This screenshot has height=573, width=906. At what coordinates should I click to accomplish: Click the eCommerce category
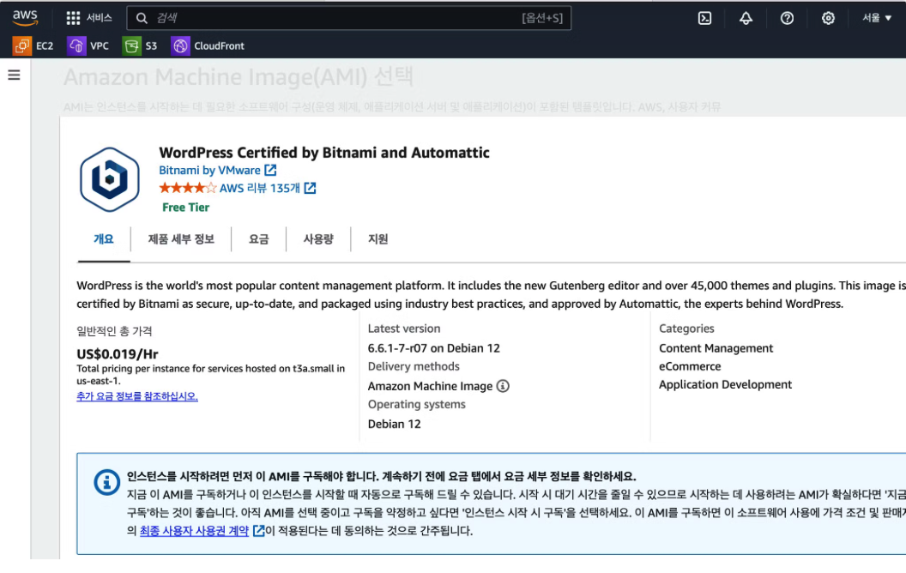click(x=690, y=367)
